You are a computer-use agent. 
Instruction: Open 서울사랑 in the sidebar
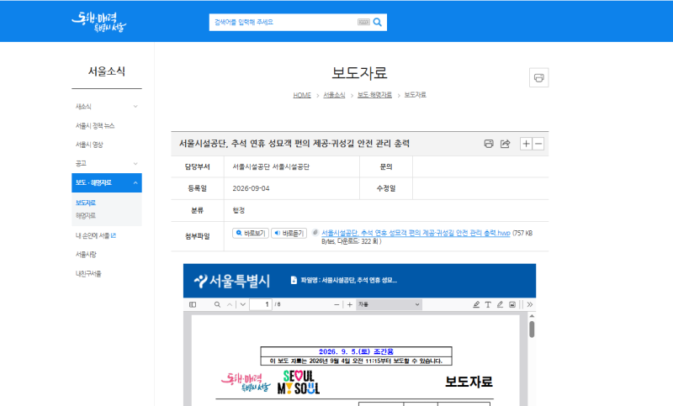coord(86,254)
